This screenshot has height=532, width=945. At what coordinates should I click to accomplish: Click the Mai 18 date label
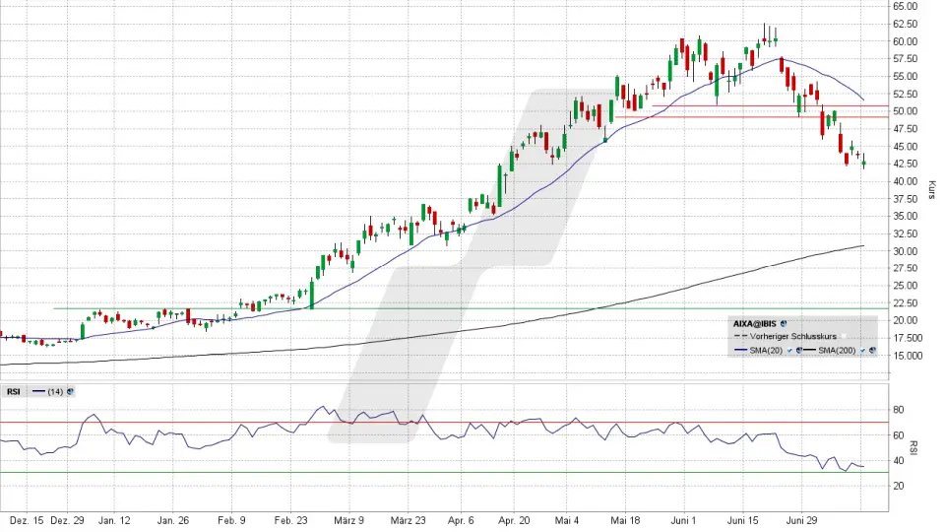click(x=626, y=520)
